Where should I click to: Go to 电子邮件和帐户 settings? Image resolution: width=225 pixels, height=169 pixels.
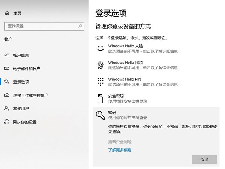pyautogui.click(x=26, y=69)
